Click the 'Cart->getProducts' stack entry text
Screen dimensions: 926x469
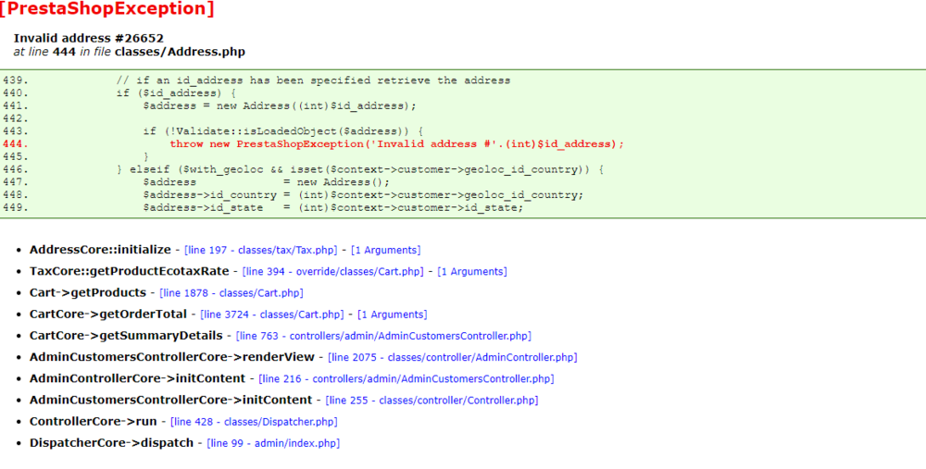pos(87,293)
